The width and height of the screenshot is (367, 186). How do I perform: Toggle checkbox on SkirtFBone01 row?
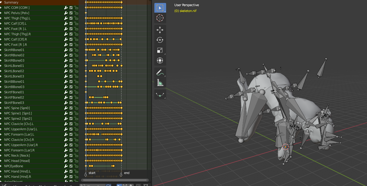click(x=71, y=92)
